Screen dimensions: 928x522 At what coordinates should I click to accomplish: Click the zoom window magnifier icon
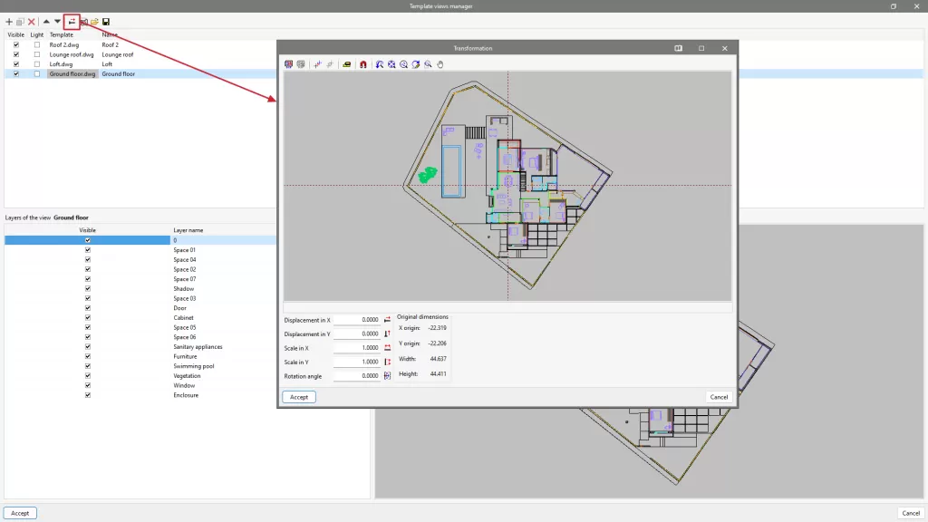click(428, 64)
